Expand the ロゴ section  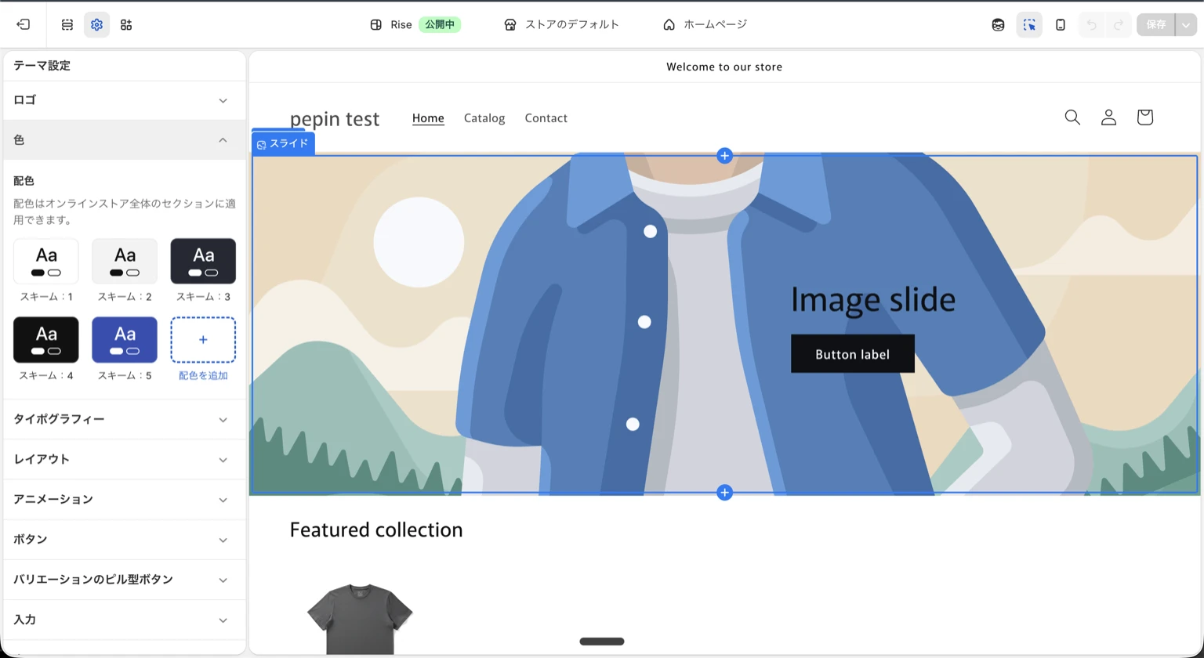click(x=124, y=100)
